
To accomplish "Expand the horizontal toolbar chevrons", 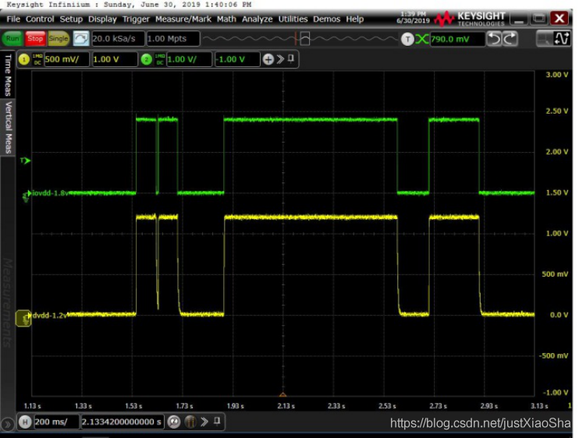I will (x=204, y=422).
